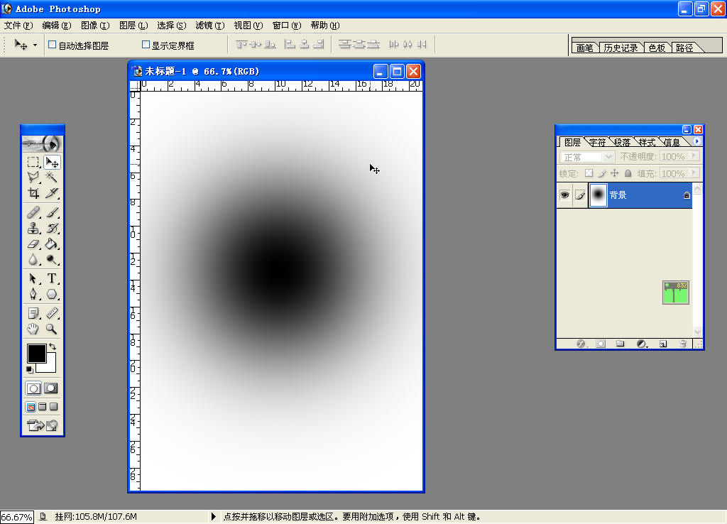Select the Polygonal Lasso tool
This screenshot has height=524, width=727.
click(33, 177)
